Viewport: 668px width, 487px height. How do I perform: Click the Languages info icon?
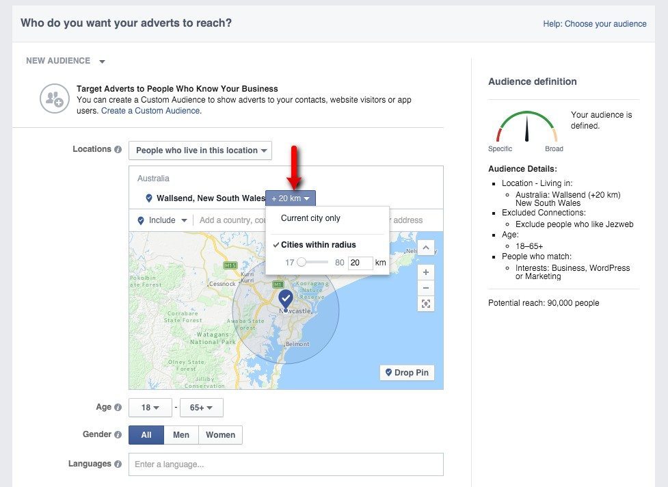pyautogui.click(x=118, y=464)
